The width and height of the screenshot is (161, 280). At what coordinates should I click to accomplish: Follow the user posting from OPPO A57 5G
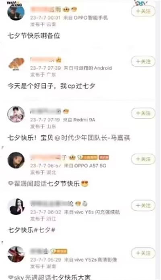click(x=143, y=159)
